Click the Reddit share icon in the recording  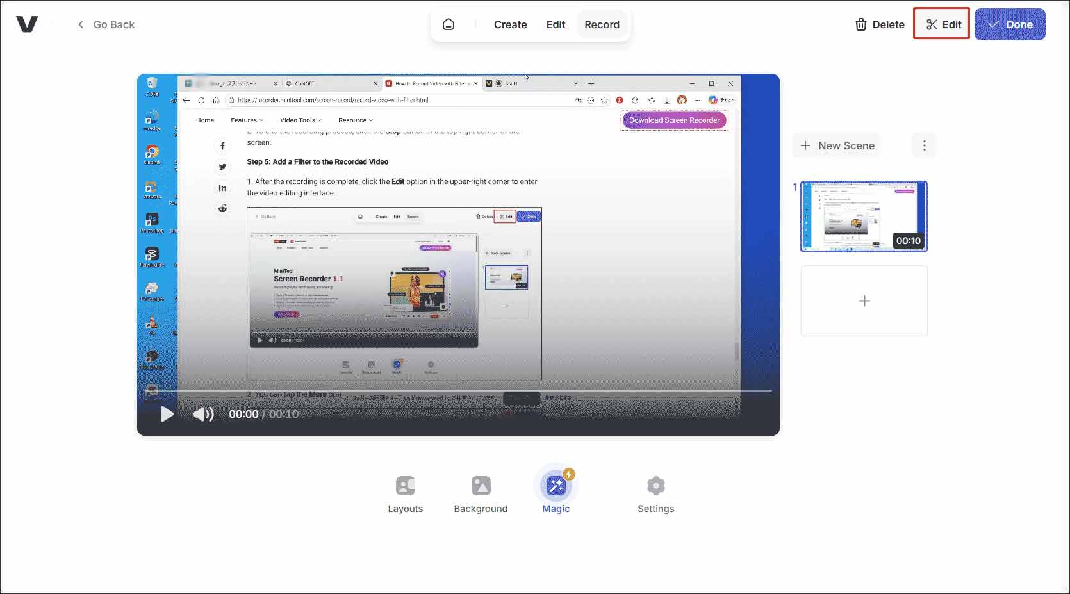[x=222, y=208]
